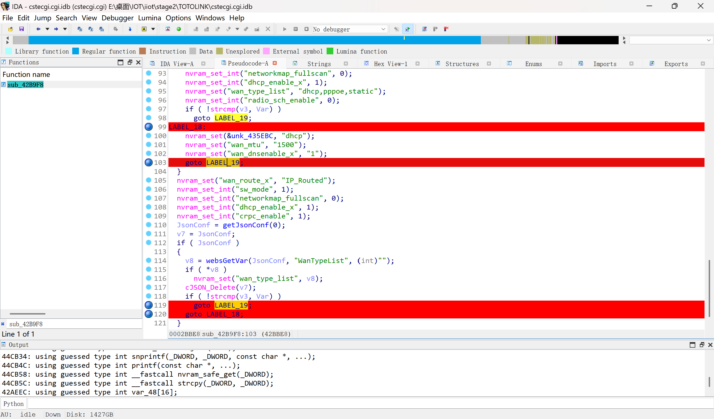Viewport: 714px width, 419px height.
Task: Click the highlighted pseudocode sync toolbar icon
Action: (407, 29)
